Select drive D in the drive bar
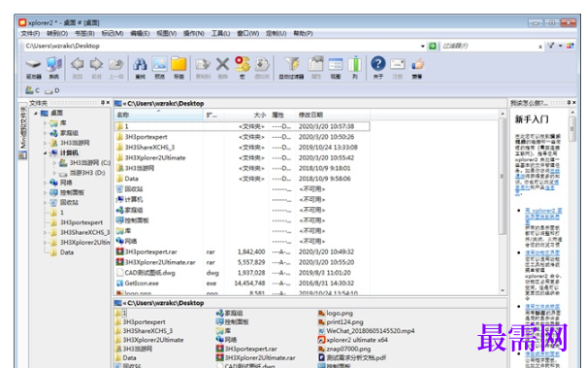This screenshot has width=586, height=368. (x=52, y=90)
